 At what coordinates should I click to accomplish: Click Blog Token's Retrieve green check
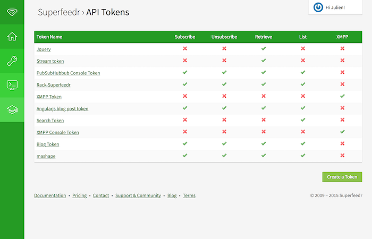pyautogui.click(x=264, y=143)
